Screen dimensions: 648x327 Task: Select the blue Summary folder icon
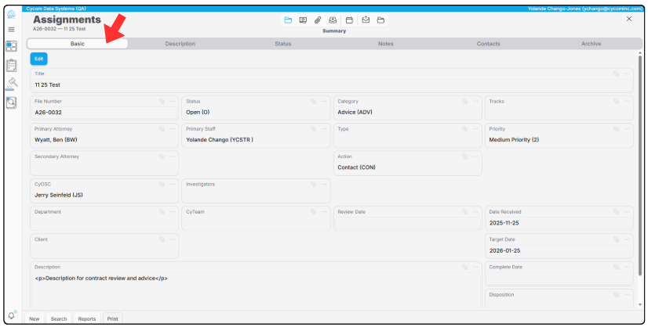click(288, 20)
